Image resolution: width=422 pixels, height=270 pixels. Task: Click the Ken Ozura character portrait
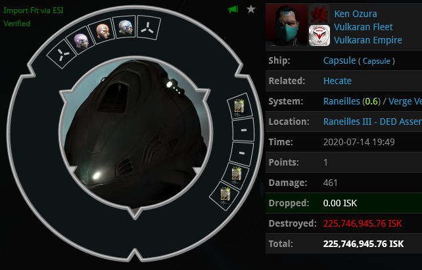(287, 25)
